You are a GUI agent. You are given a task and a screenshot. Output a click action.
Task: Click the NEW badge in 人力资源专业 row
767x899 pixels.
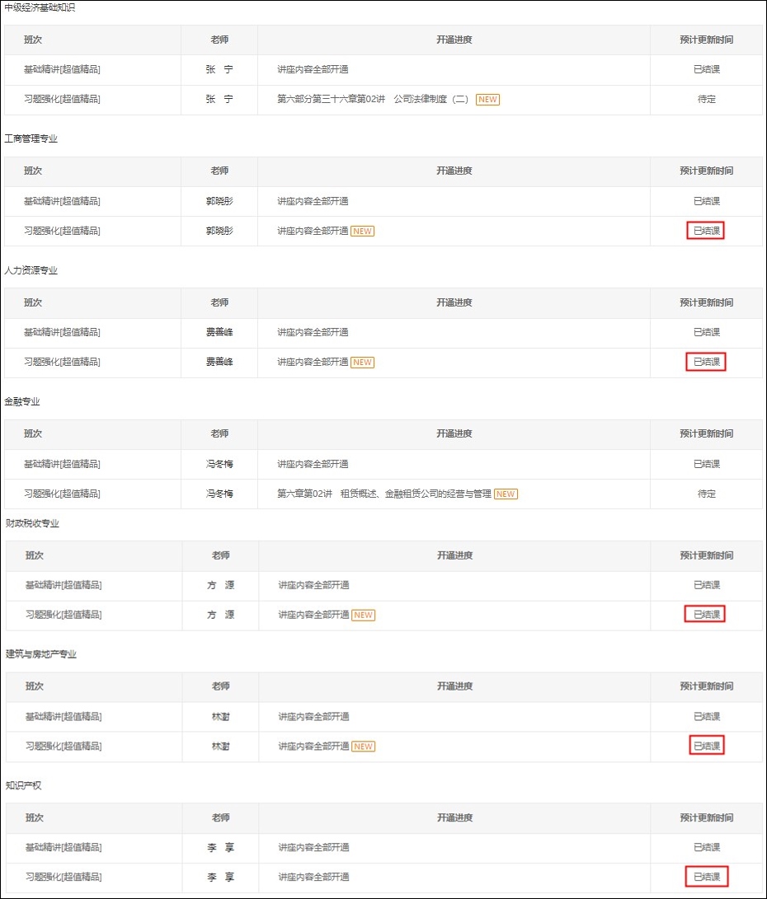pos(362,363)
